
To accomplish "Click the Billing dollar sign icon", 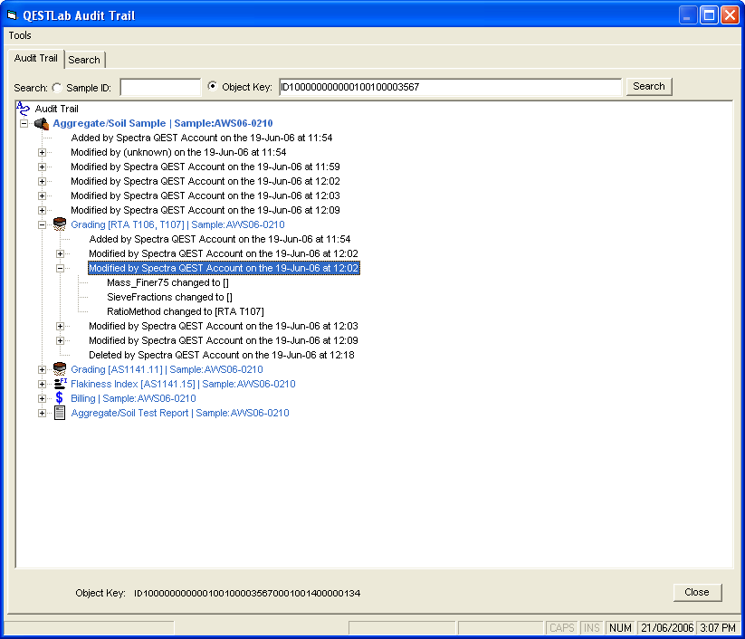I will click(60, 398).
